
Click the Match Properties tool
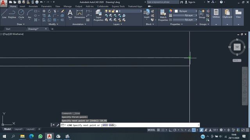(x=163, y=15)
